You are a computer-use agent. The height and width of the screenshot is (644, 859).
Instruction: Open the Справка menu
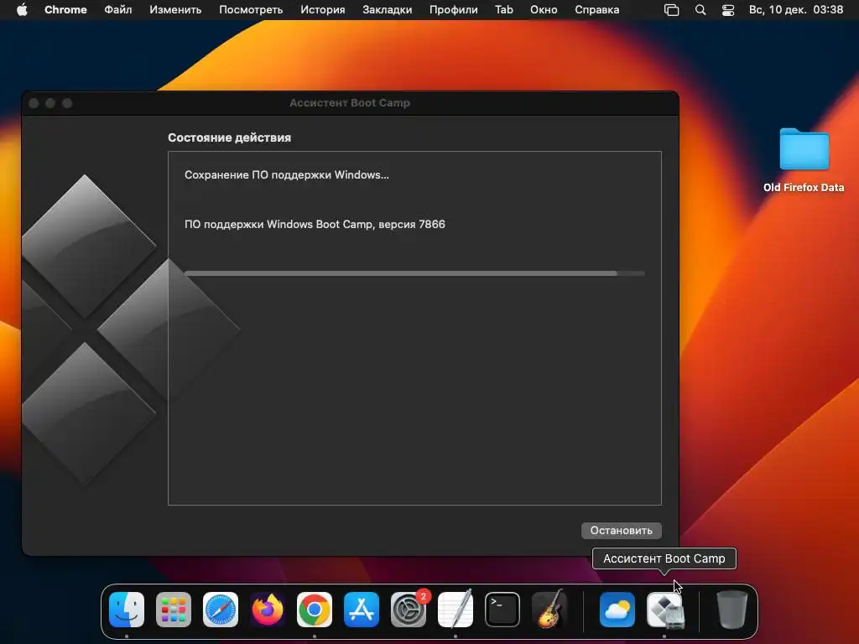click(596, 10)
